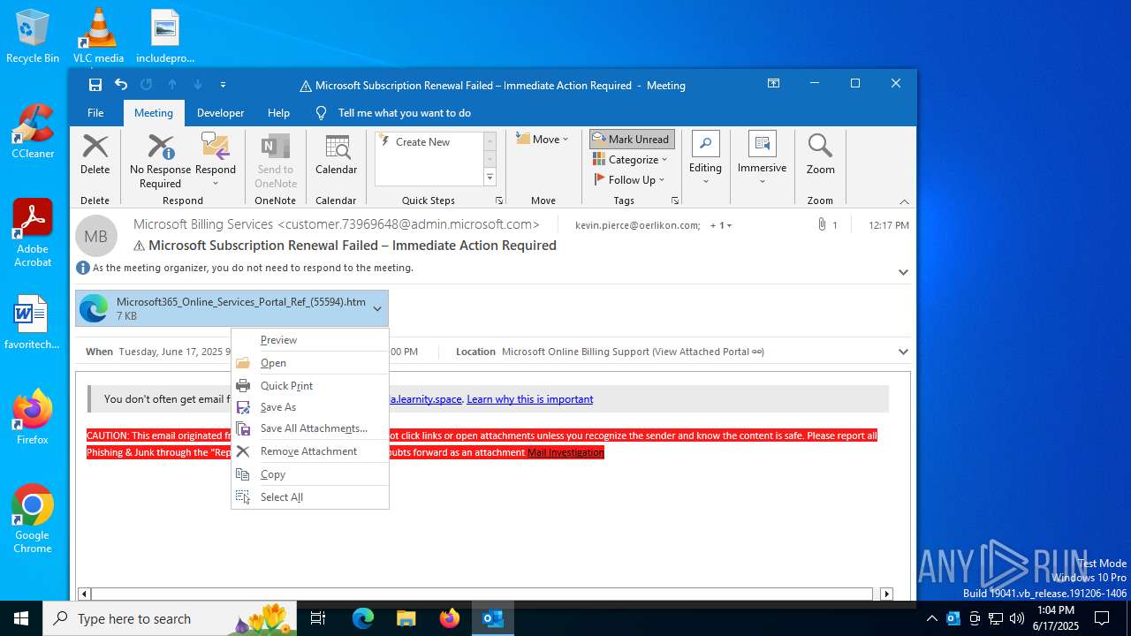Expand the Quick Steps gallery
Screen dimensions: 1131x636
(x=490, y=178)
